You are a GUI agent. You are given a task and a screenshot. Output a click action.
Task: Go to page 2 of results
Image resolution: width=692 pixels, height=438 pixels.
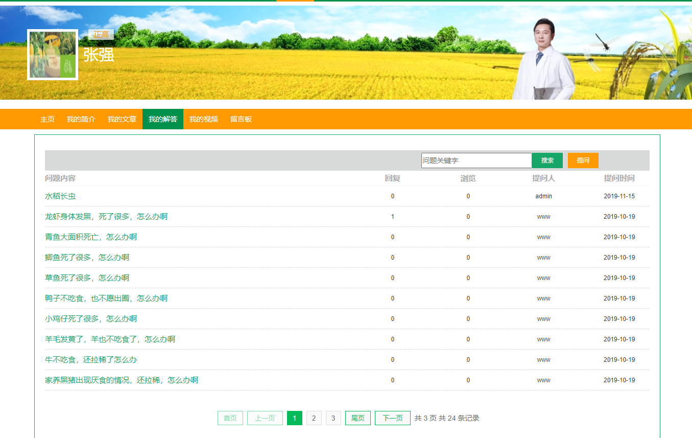tap(314, 418)
